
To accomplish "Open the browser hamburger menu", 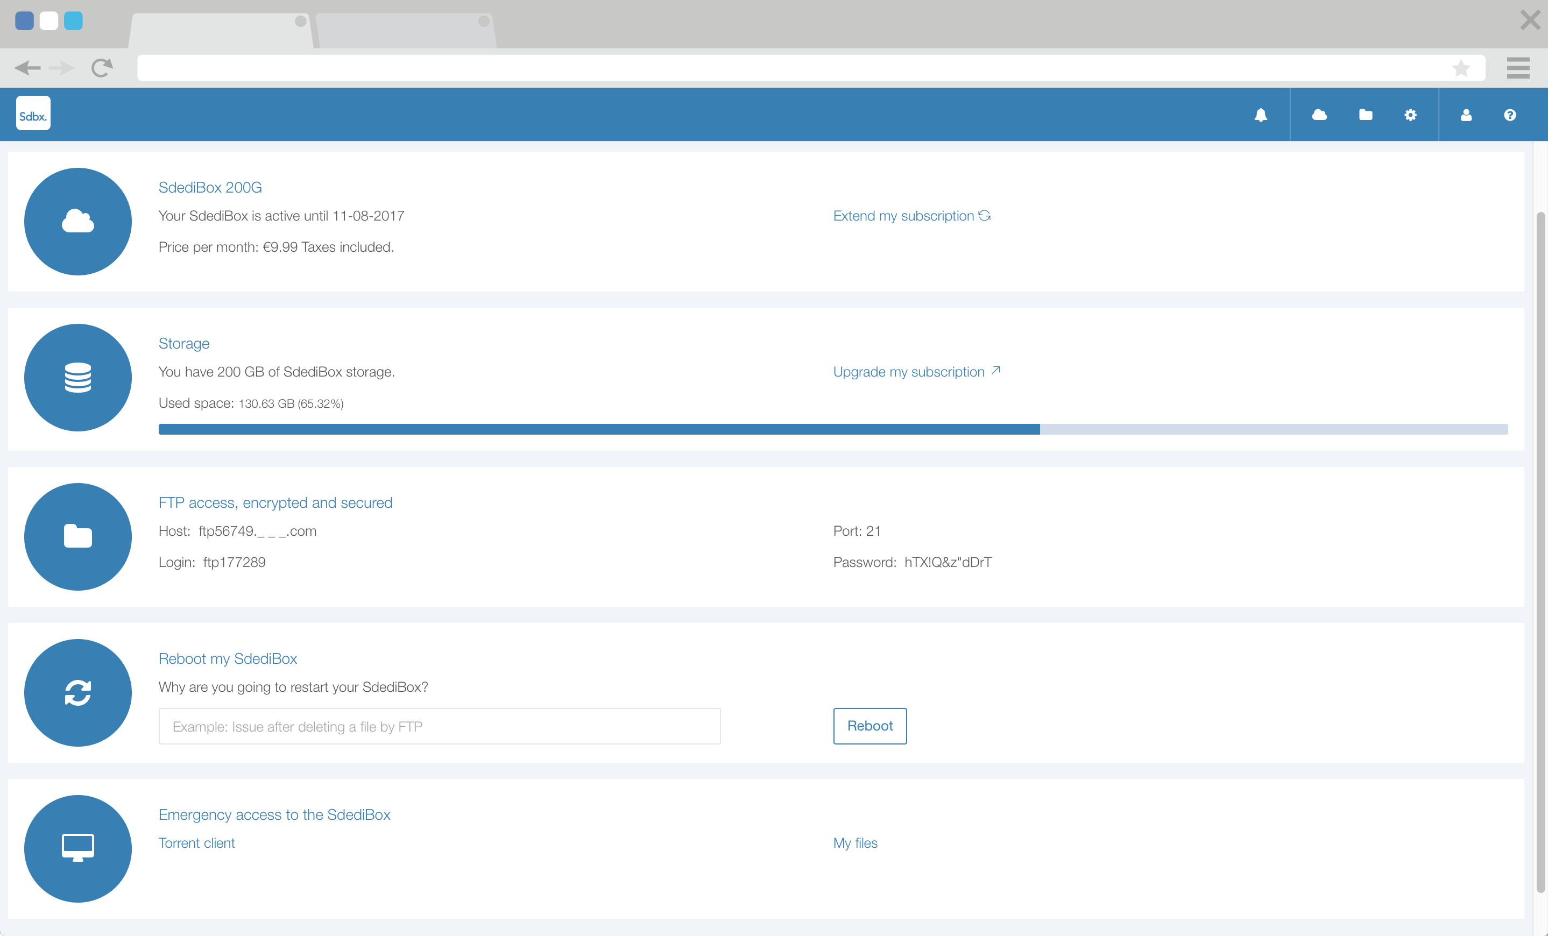I will point(1518,68).
